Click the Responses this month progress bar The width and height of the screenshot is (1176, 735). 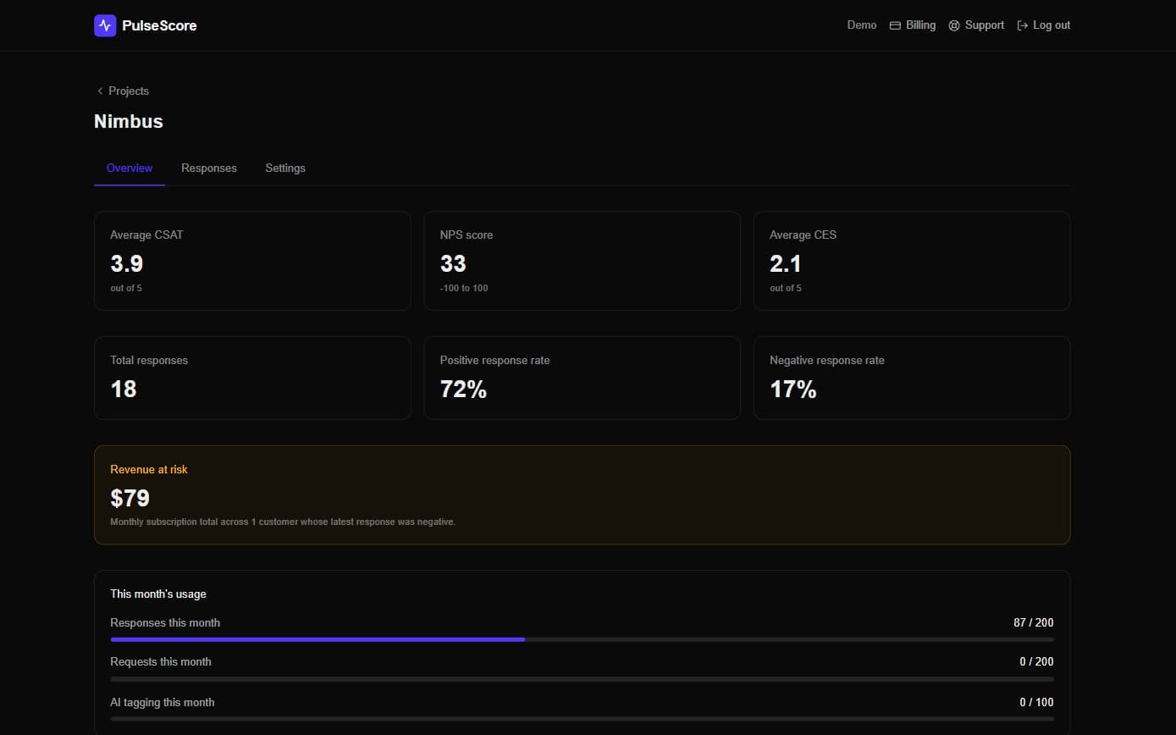click(582, 639)
